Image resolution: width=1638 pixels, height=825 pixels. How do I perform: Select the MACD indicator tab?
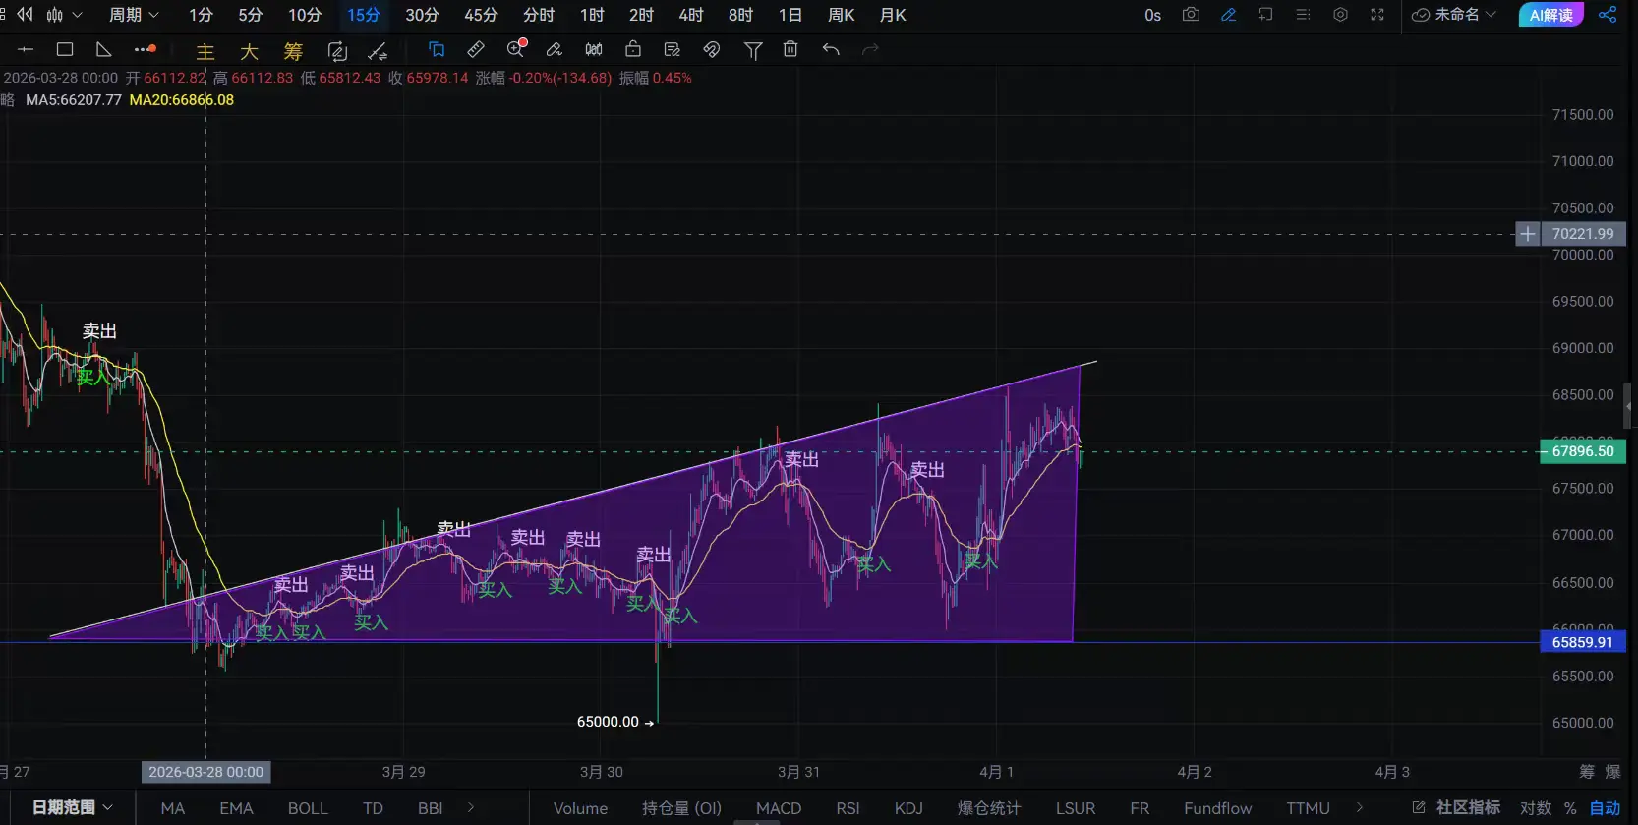point(778,808)
